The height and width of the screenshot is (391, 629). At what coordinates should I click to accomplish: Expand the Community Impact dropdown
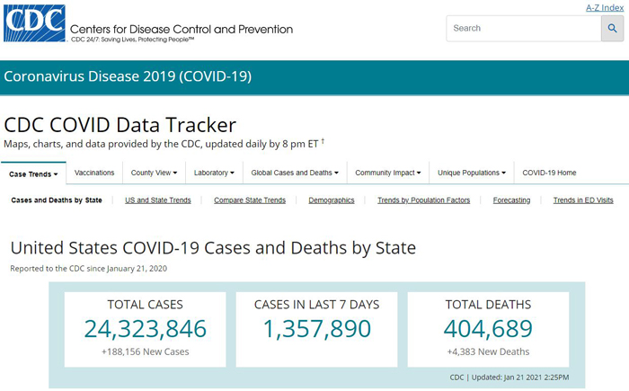point(388,173)
